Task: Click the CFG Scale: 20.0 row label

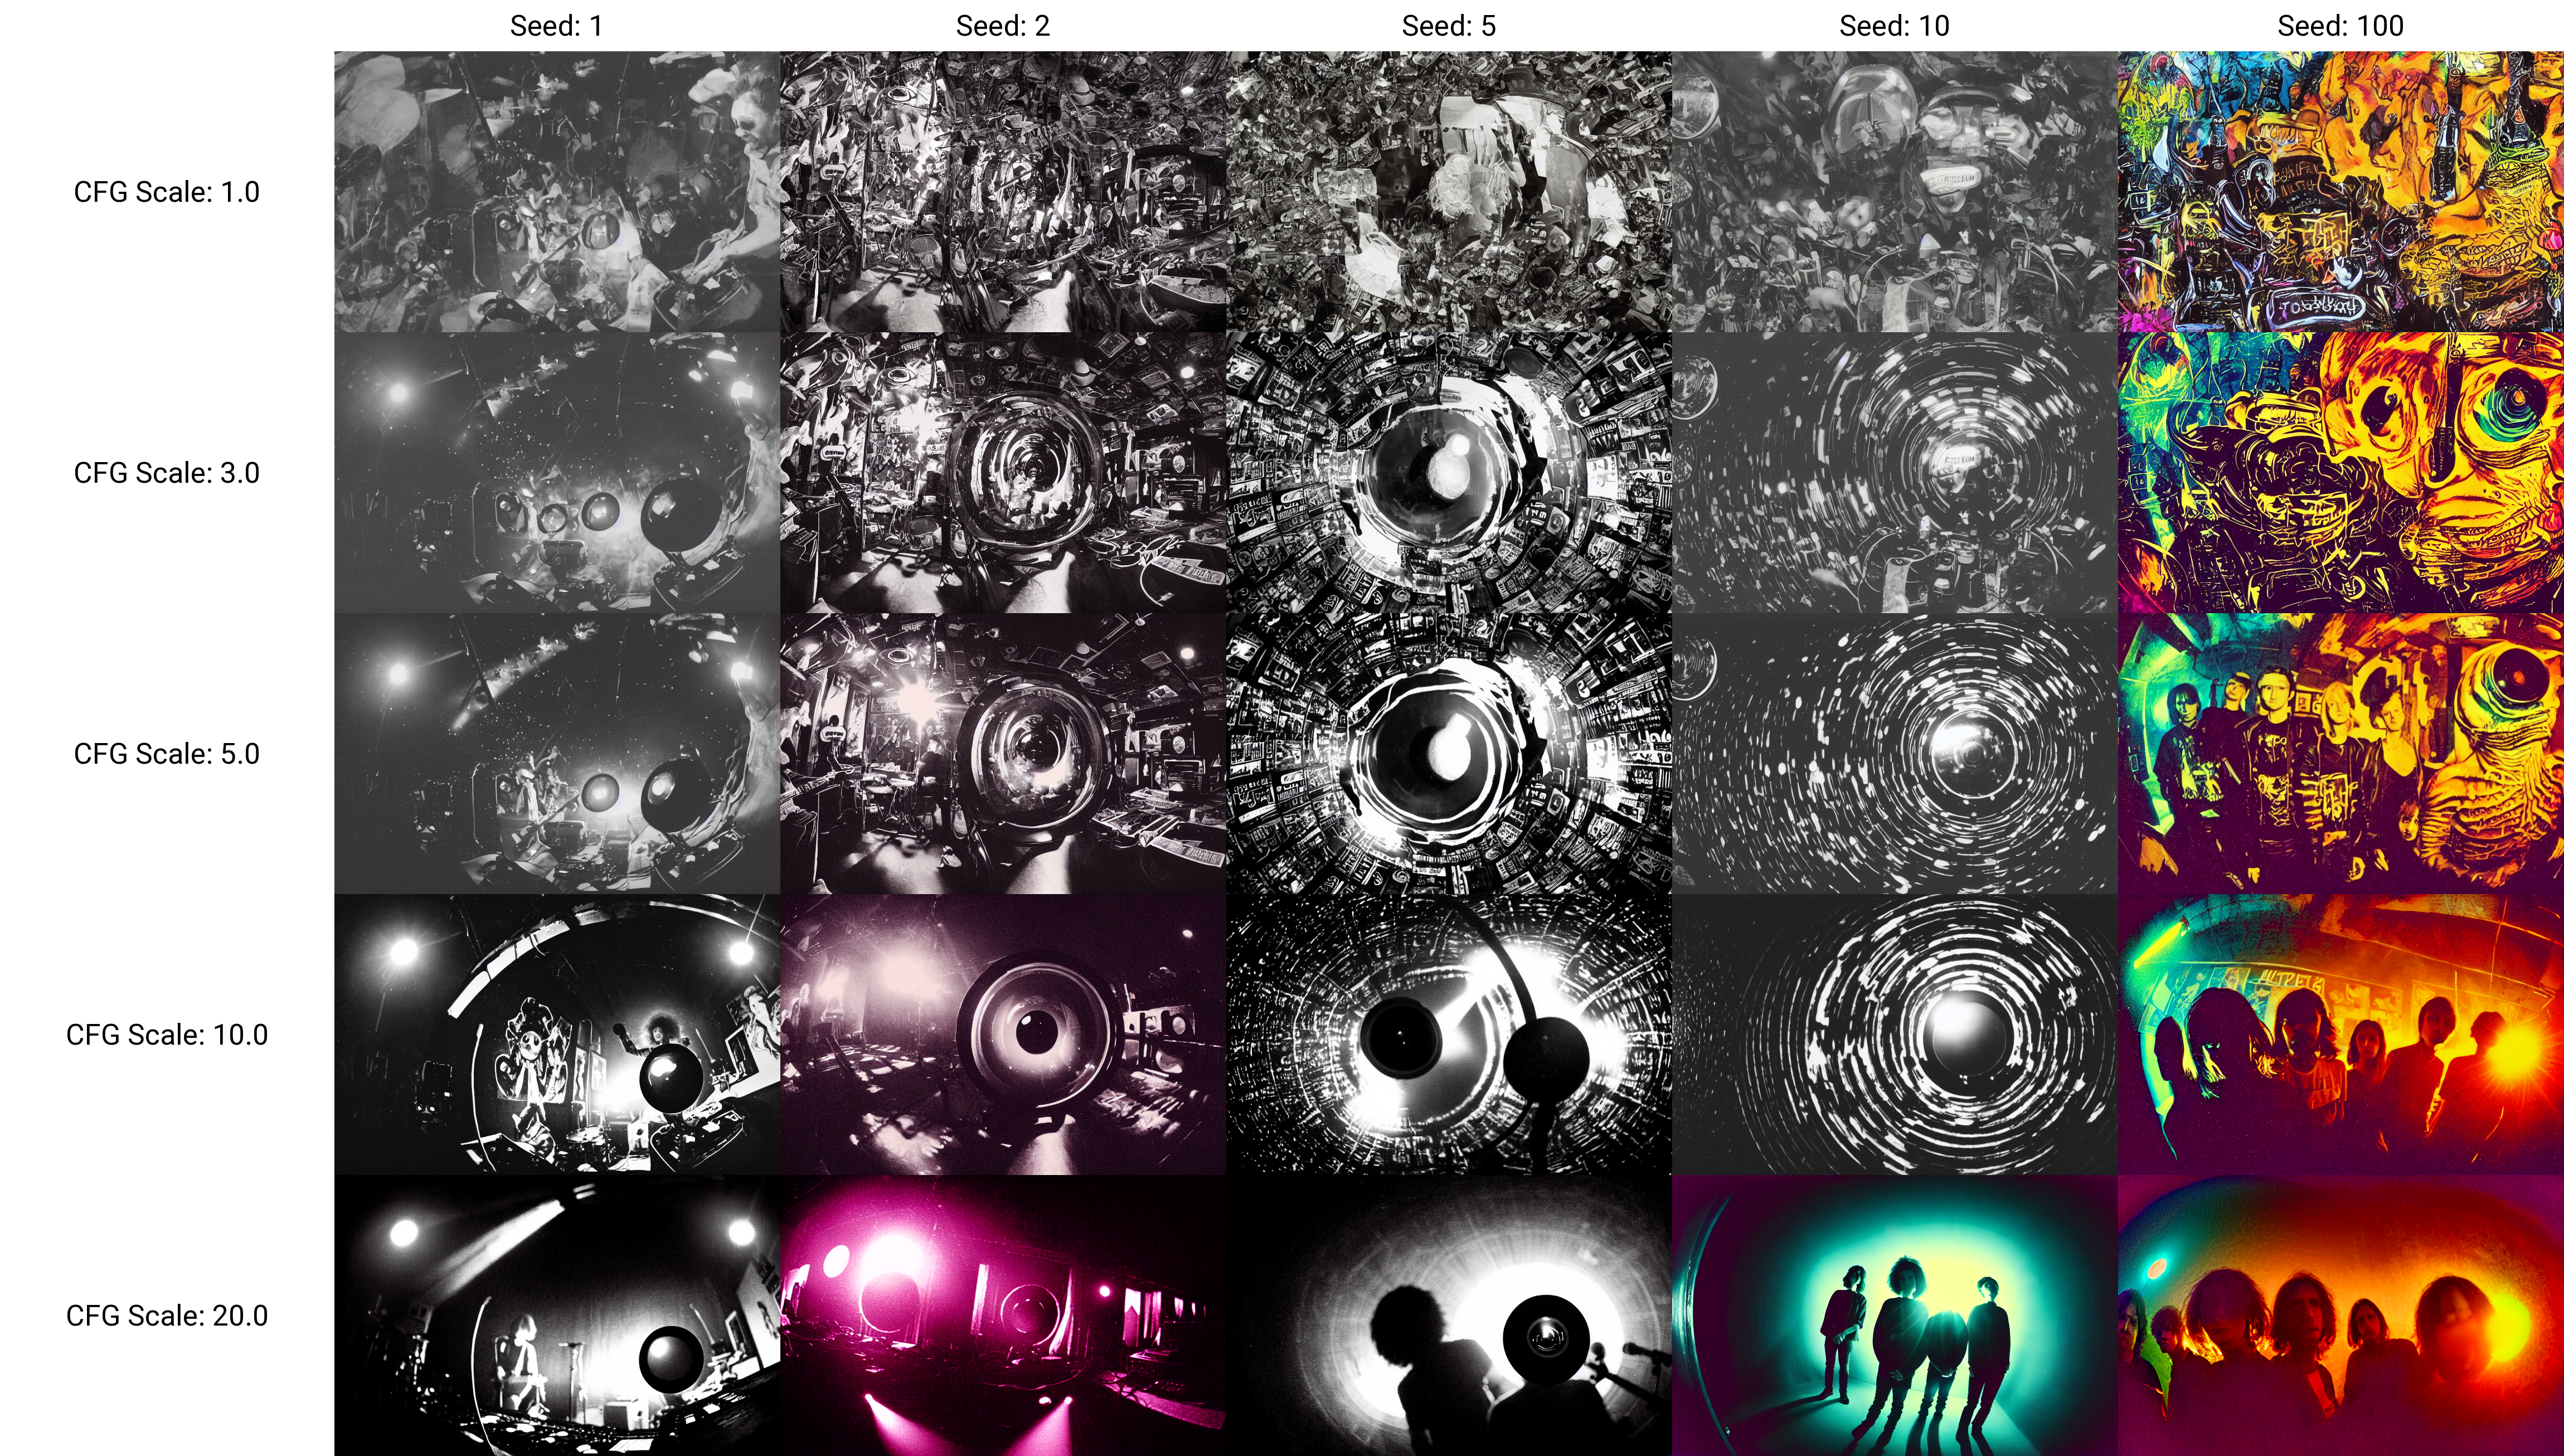Action: tap(166, 1316)
